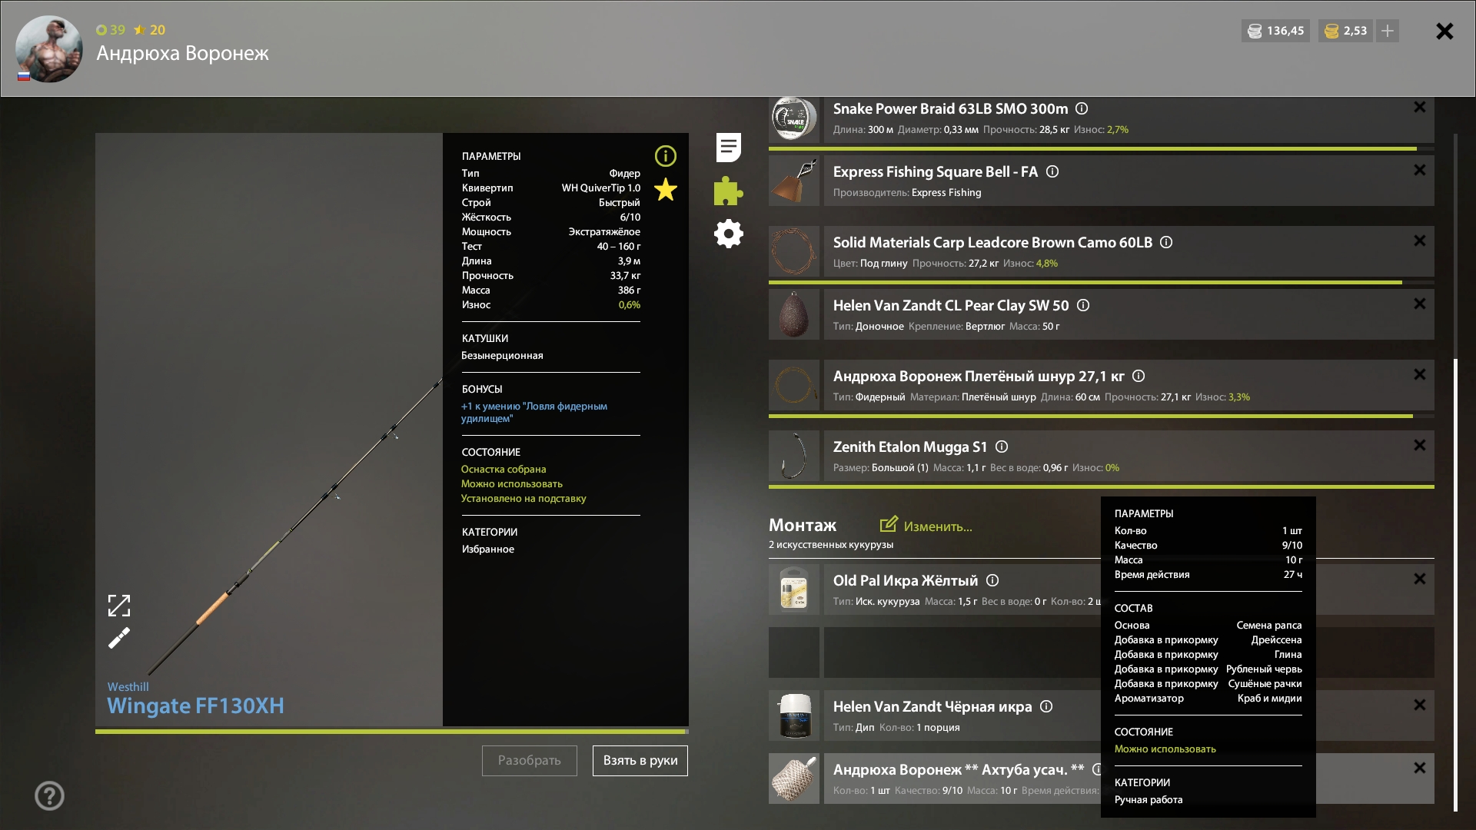The image size is (1476, 830).
Task: Toggle the favorite star on Wingate FF130XH
Action: (665, 191)
